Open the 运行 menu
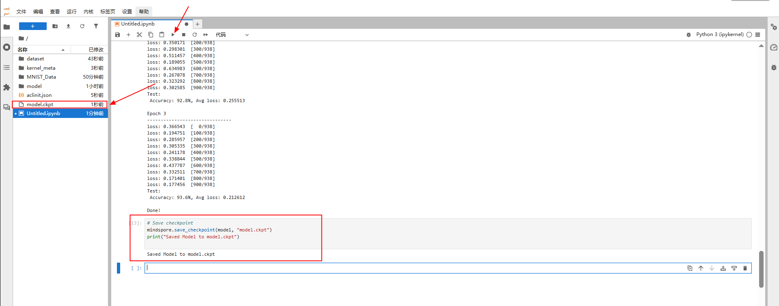The height and width of the screenshot is (306, 779). click(72, 12)
